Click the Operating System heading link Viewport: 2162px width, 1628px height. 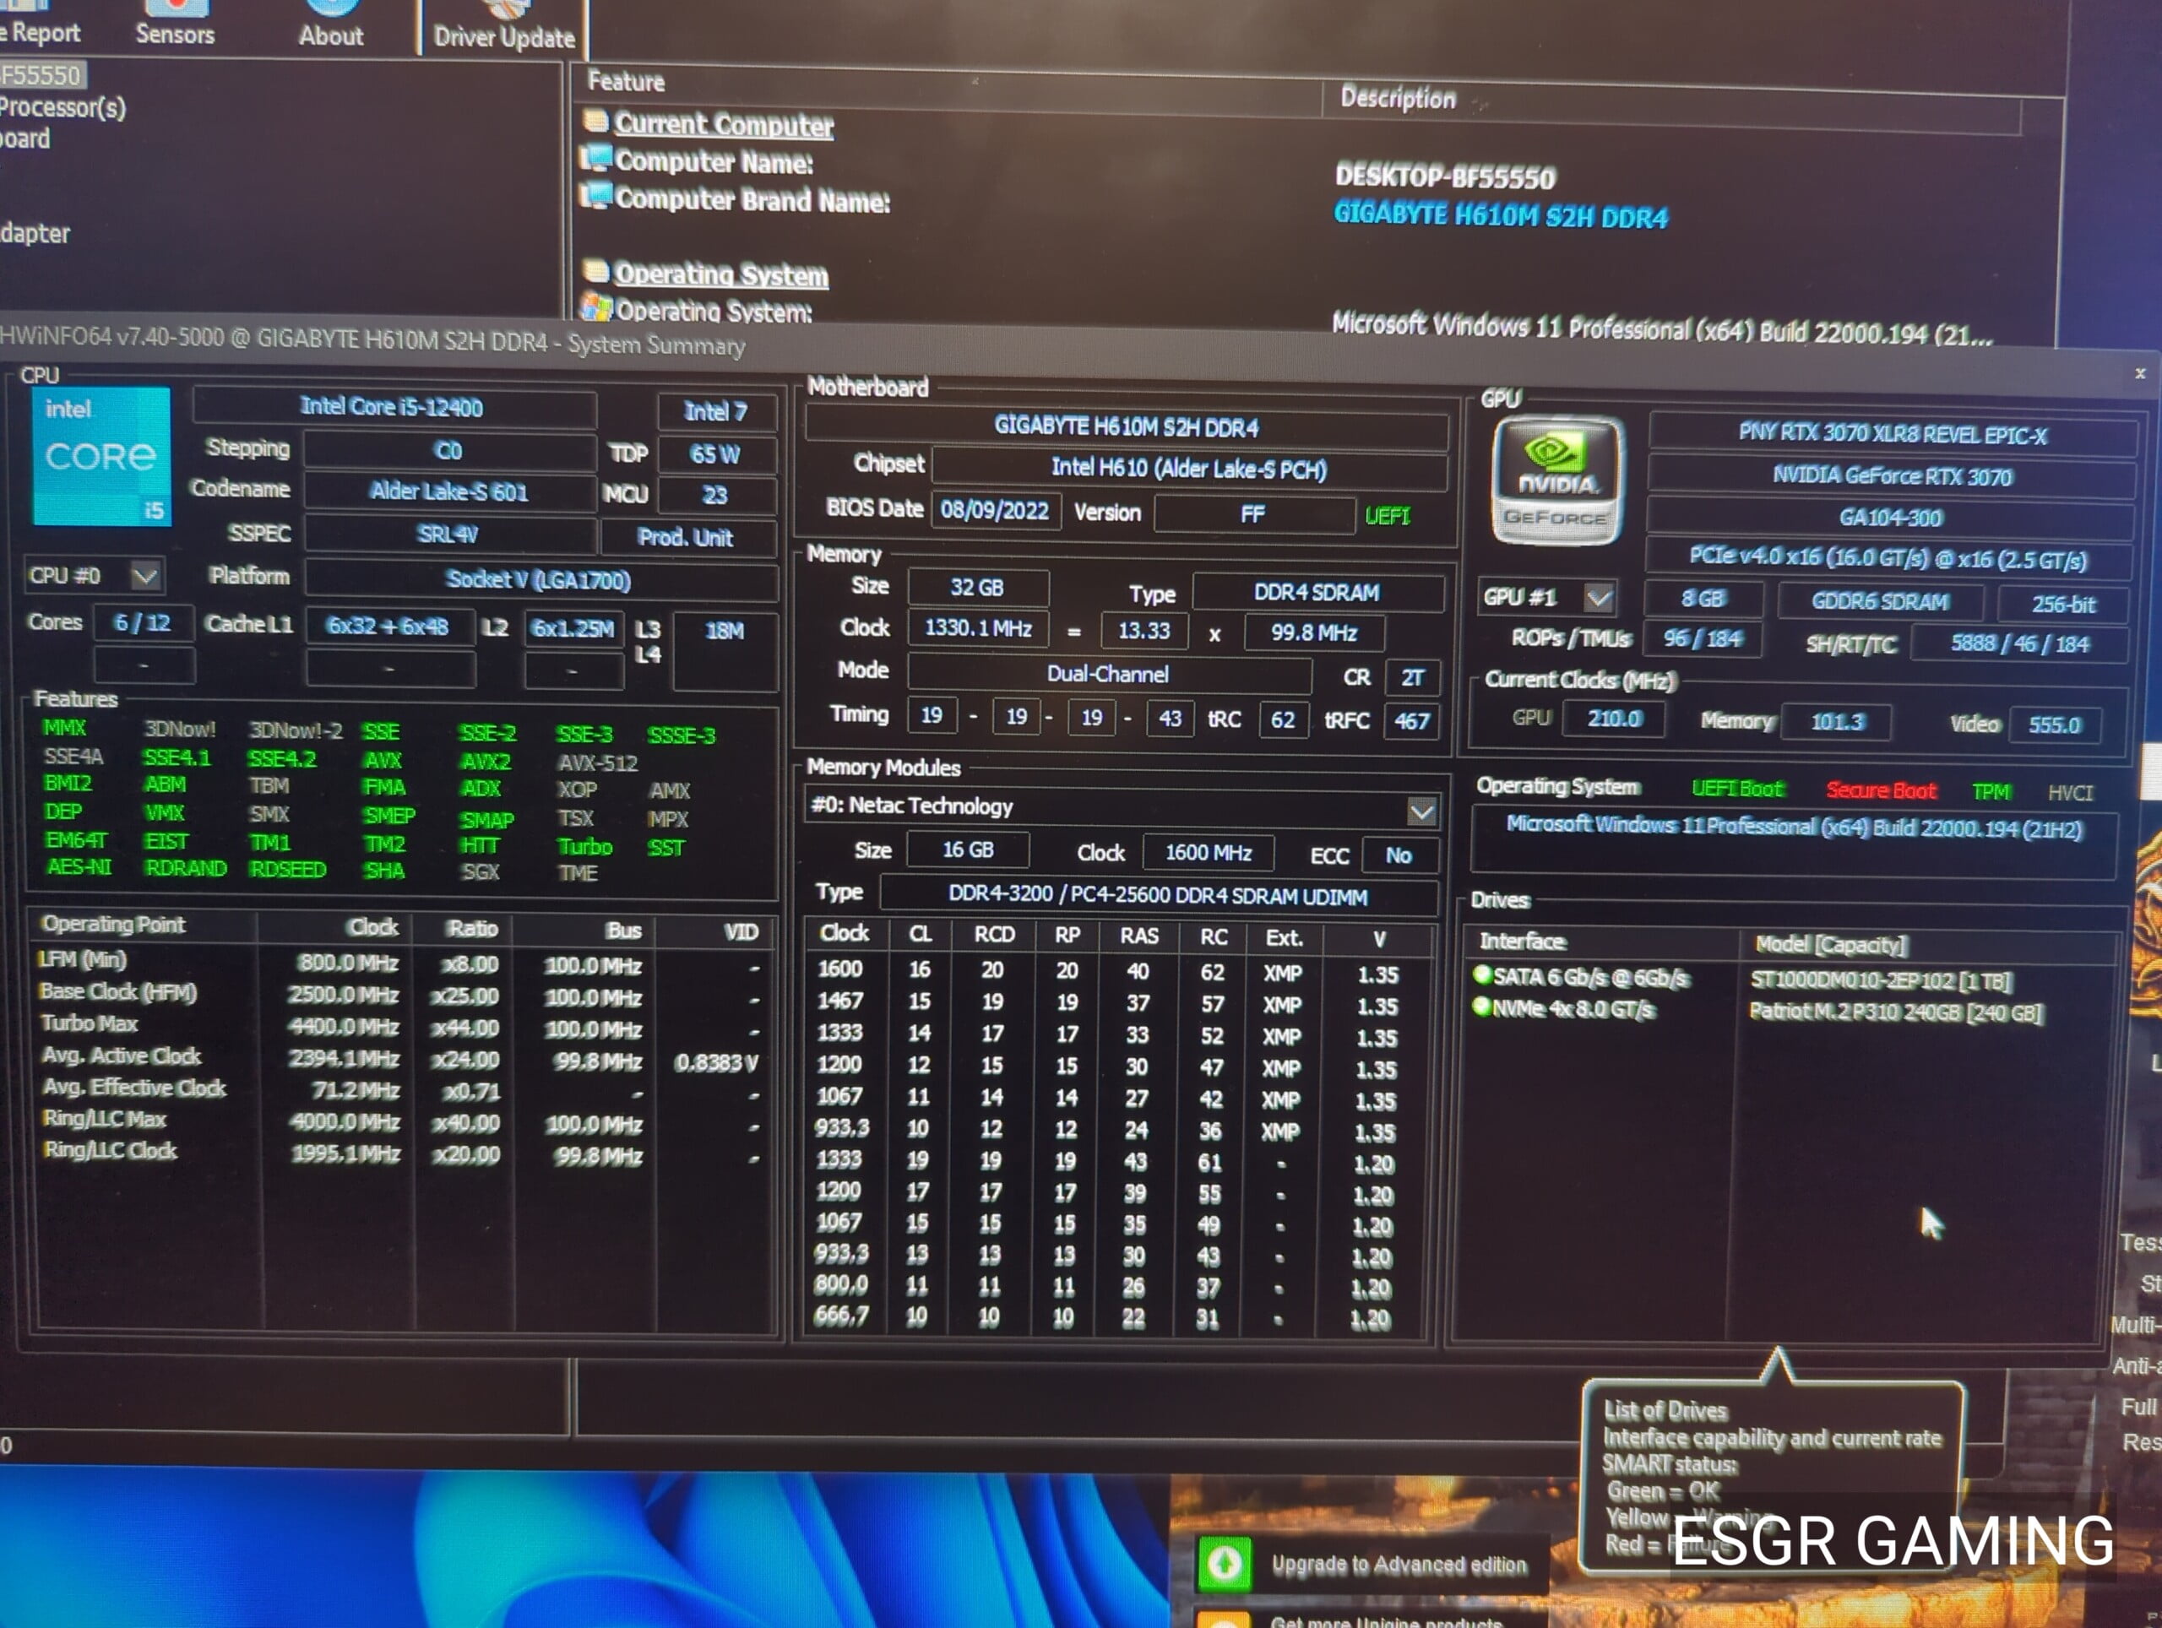tap(720, 274)
